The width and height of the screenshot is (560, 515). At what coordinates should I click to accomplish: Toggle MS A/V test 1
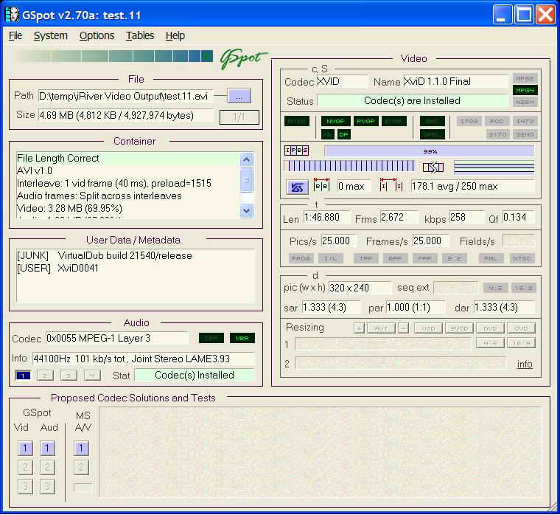[82, 448]
